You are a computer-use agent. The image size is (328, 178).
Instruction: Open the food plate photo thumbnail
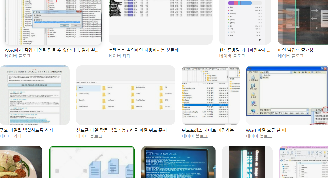pos(21,162)
